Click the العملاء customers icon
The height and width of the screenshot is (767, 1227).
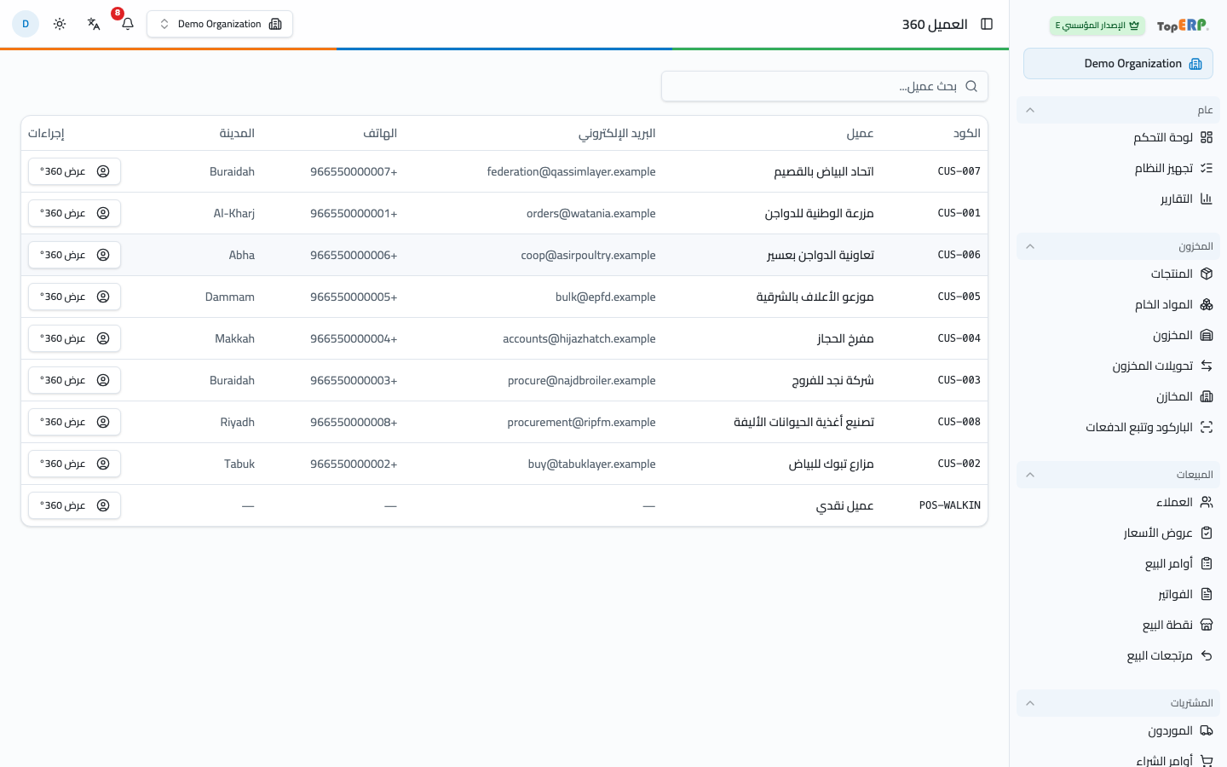1207,502
